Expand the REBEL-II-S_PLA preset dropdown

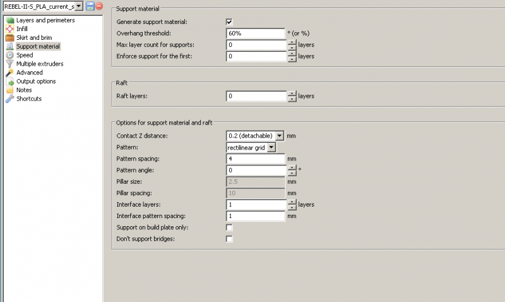pos(78,6)
